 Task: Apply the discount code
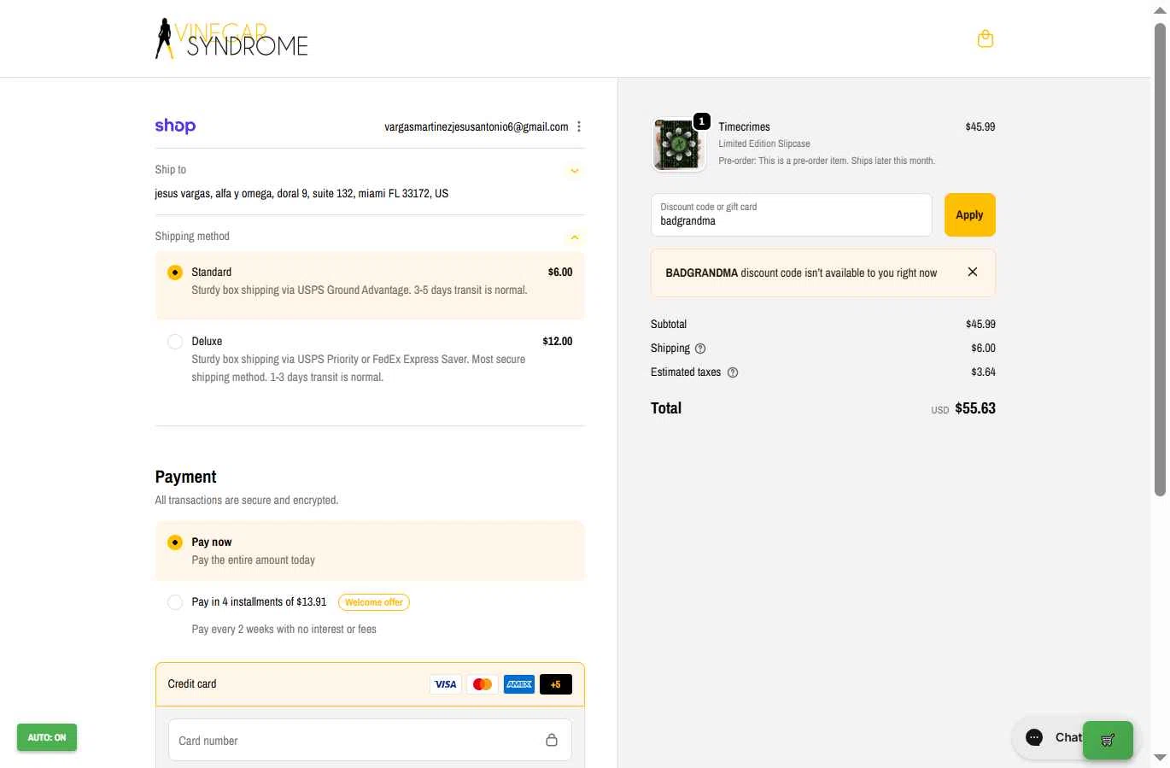tap(969, 215)
